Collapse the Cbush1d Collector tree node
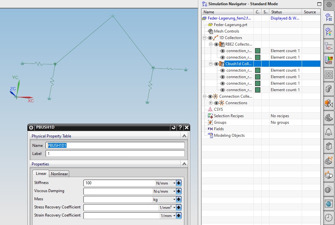335x225 pixels. [211, 64]
